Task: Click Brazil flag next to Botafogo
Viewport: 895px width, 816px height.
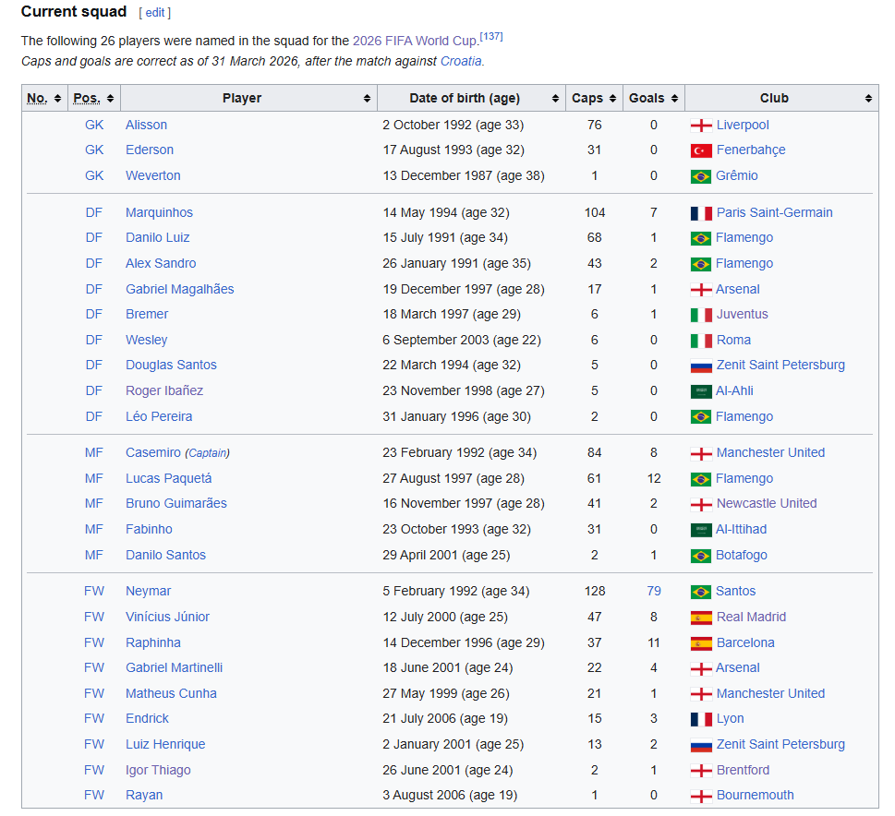Action: pyautogui.click(x=700, y=556)
